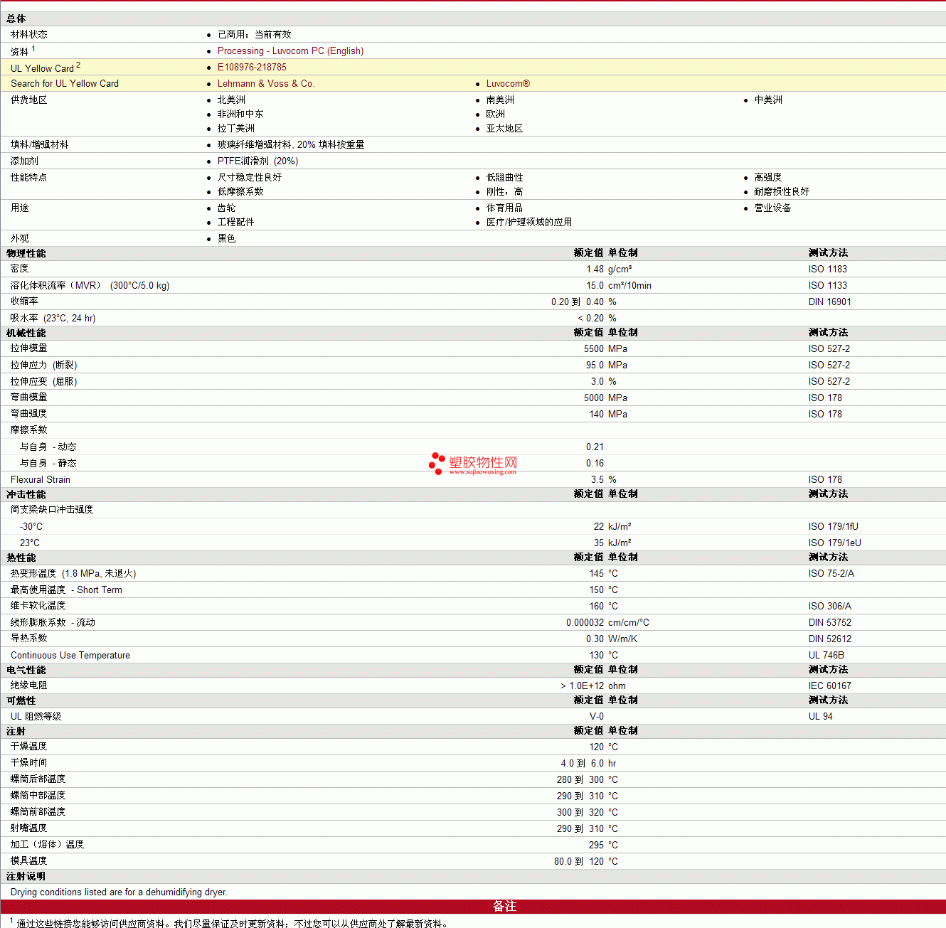946x928 pixels.
Task: Select the 溶化体积流率 (MVR) row label
Action: 90,286
